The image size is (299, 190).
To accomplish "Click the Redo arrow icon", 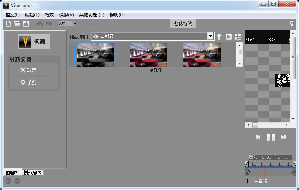I will pyautogui.click(x=49, y=24).
